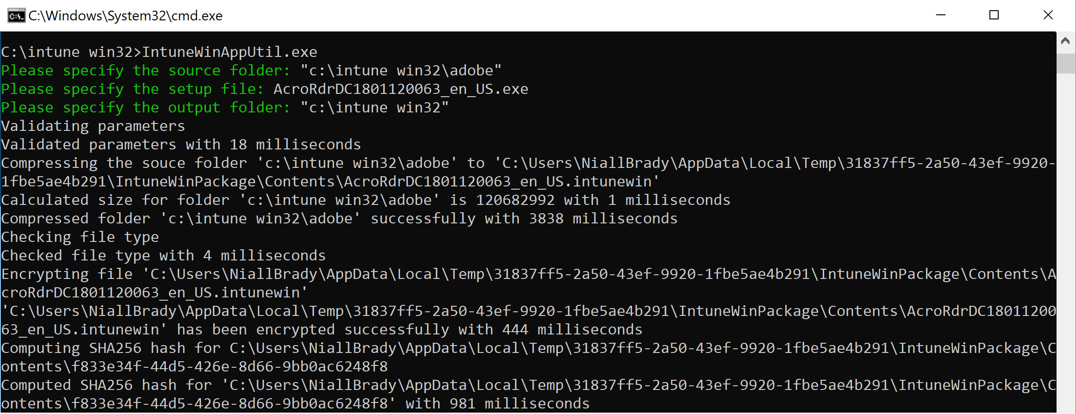Click the scrollbar up arrow
1076x414 pixels.
[x=1065, y=41]
